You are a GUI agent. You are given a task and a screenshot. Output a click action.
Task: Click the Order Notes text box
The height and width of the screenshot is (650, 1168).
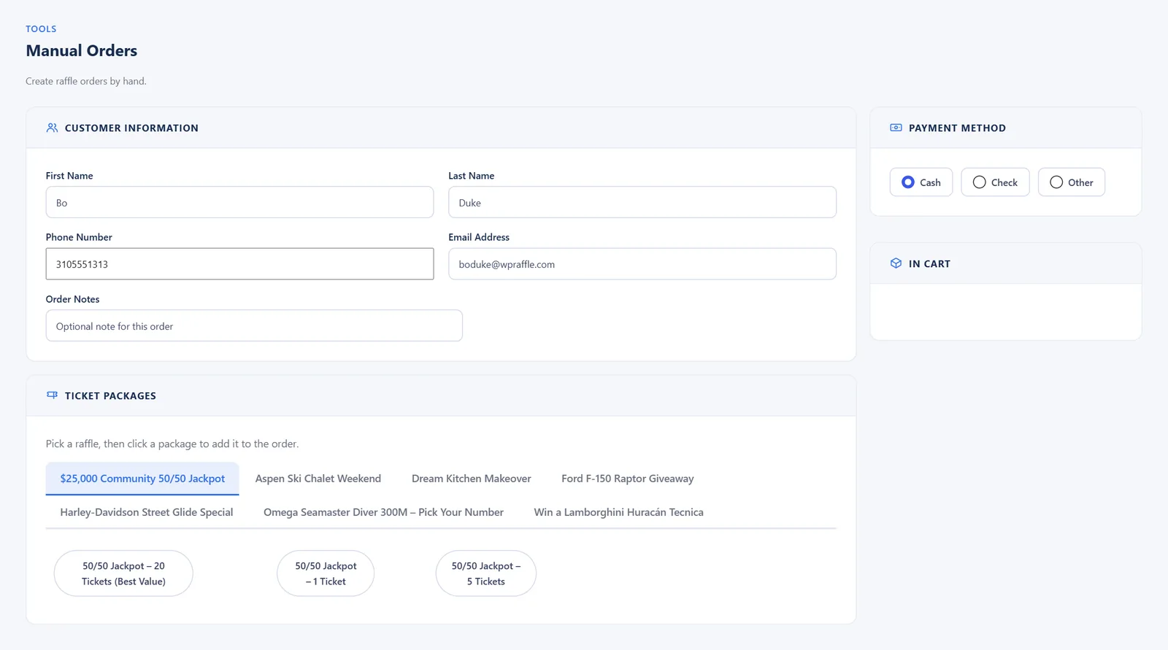254,325
